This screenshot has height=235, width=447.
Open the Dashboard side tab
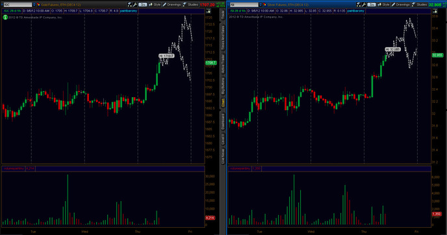[x=223, y=122]
